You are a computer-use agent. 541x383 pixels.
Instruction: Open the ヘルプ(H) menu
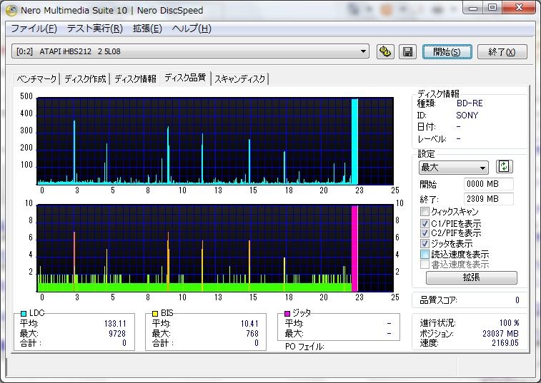(192, 29)
